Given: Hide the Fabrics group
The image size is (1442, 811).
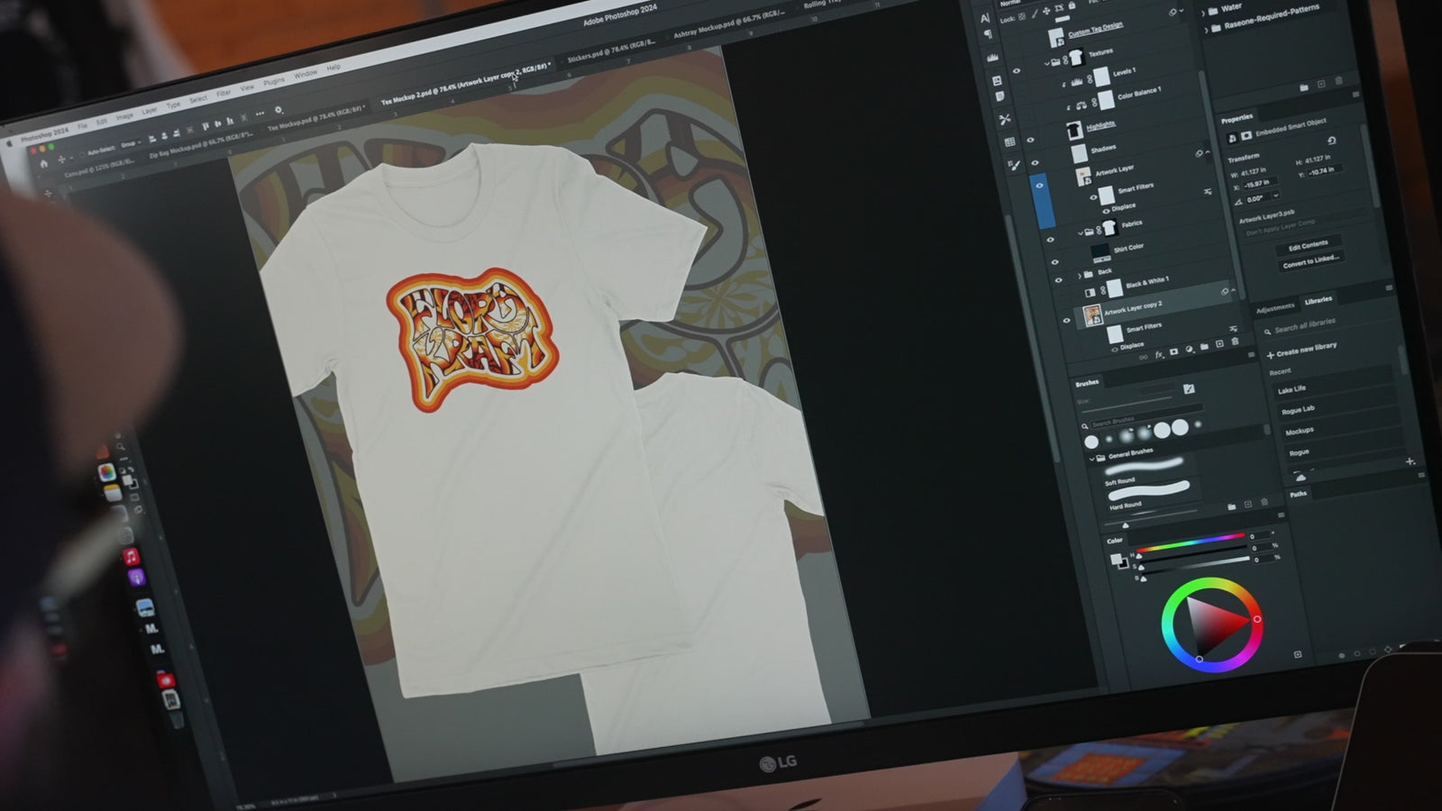Looking at the screenshot, I should pyautogui.click(x=1050, y=239).
